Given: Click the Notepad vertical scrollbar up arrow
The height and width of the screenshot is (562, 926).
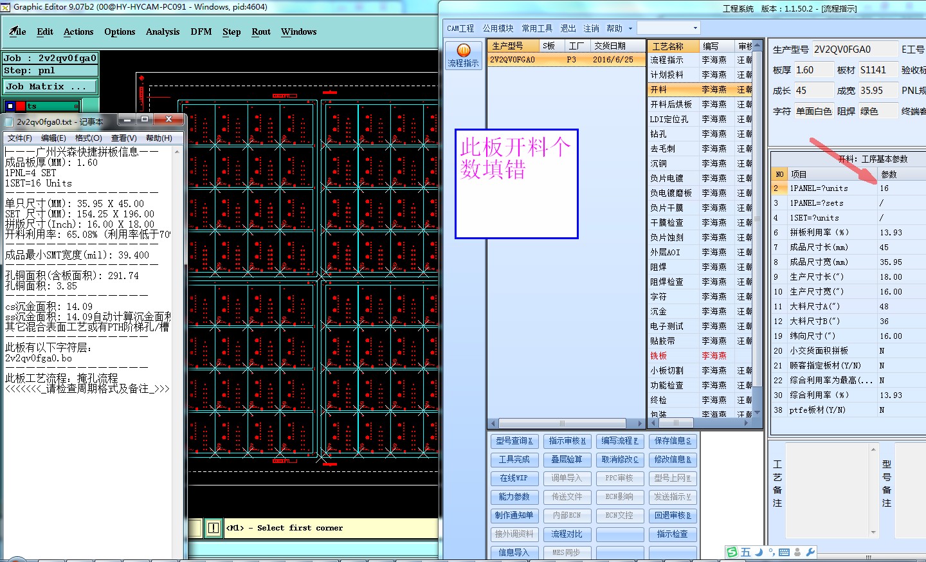Looking at the screenshot, I should 177,152.
